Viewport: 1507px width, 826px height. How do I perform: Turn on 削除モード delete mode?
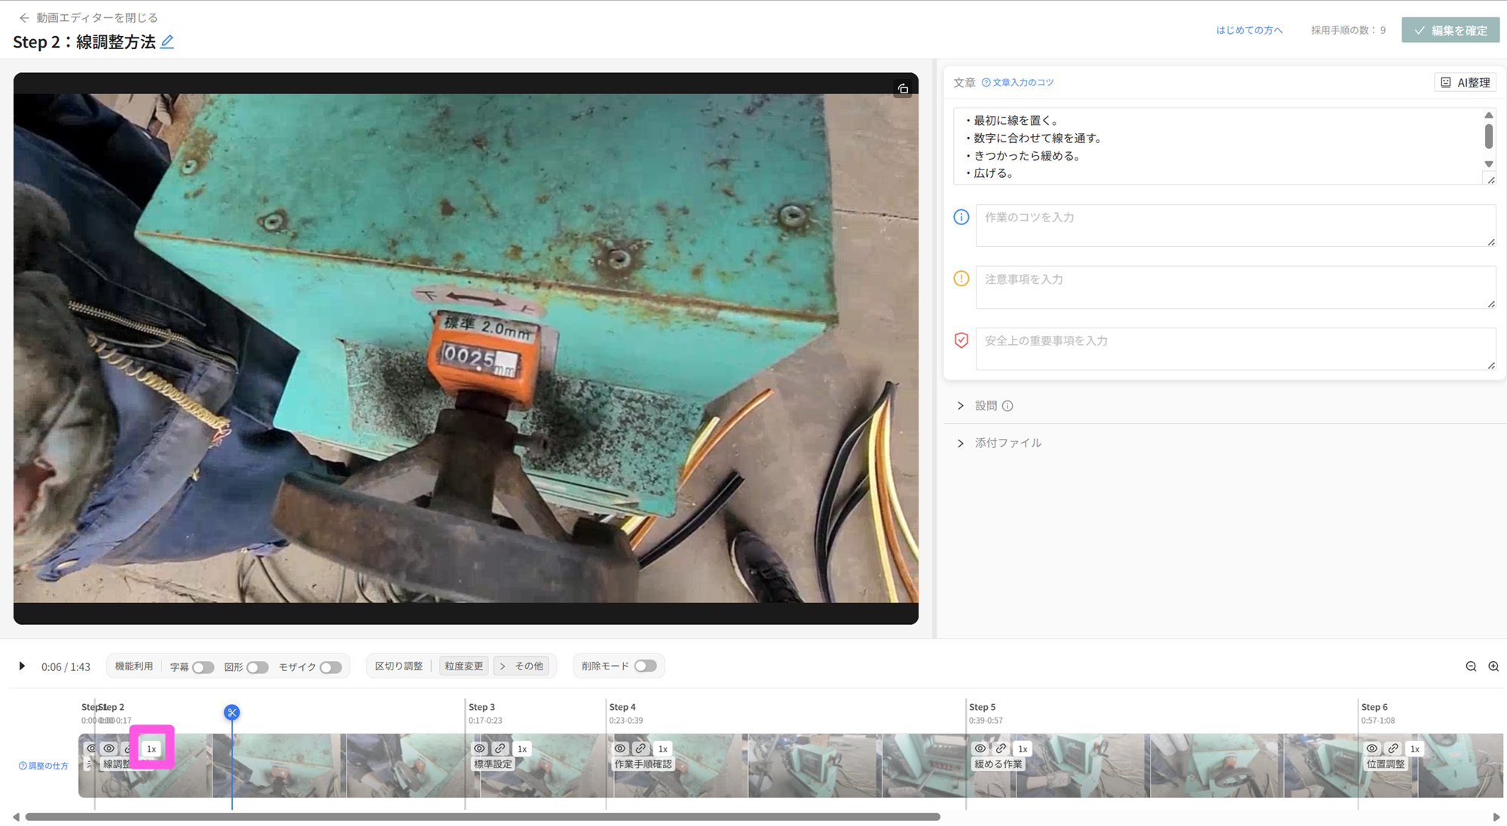point(645,666)
